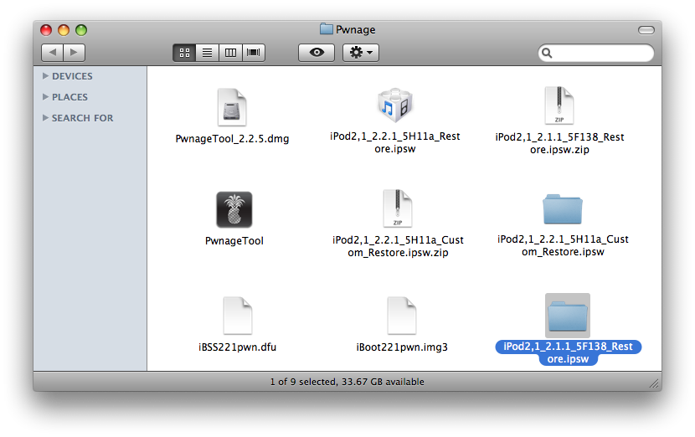Expand the DEVICES sidebar section
Screen dimensions: 695x437
[45, 76]
